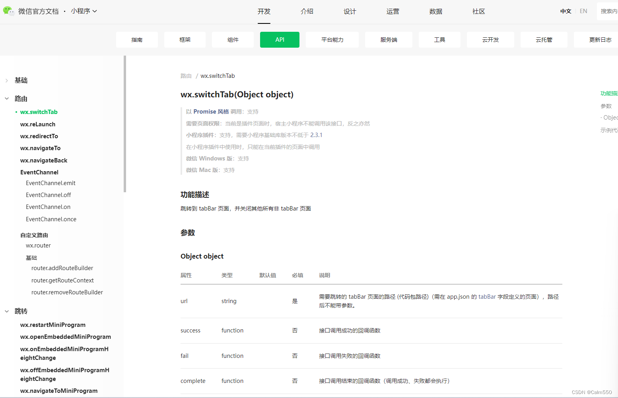Open wx.navigateBack in the sidebar

click(x=44, y=160)
